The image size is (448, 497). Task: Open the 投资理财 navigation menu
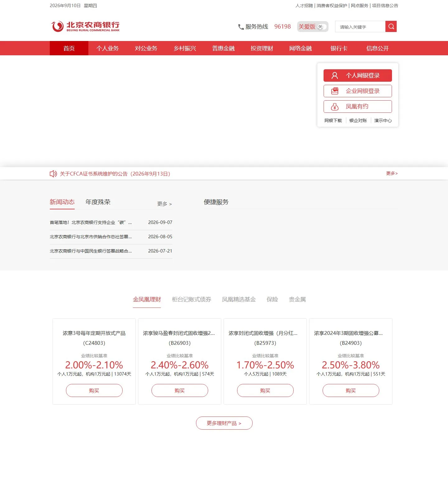click(x=262, y=48)
